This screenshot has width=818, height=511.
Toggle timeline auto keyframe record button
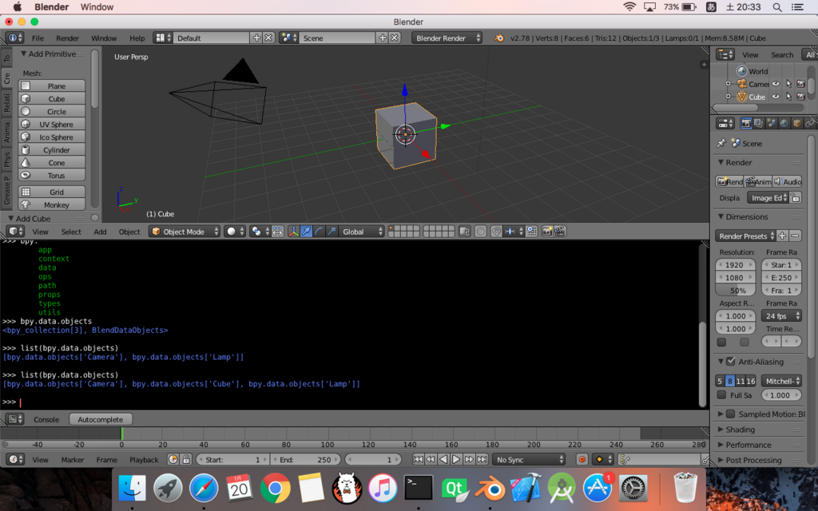tap(582, 459)
